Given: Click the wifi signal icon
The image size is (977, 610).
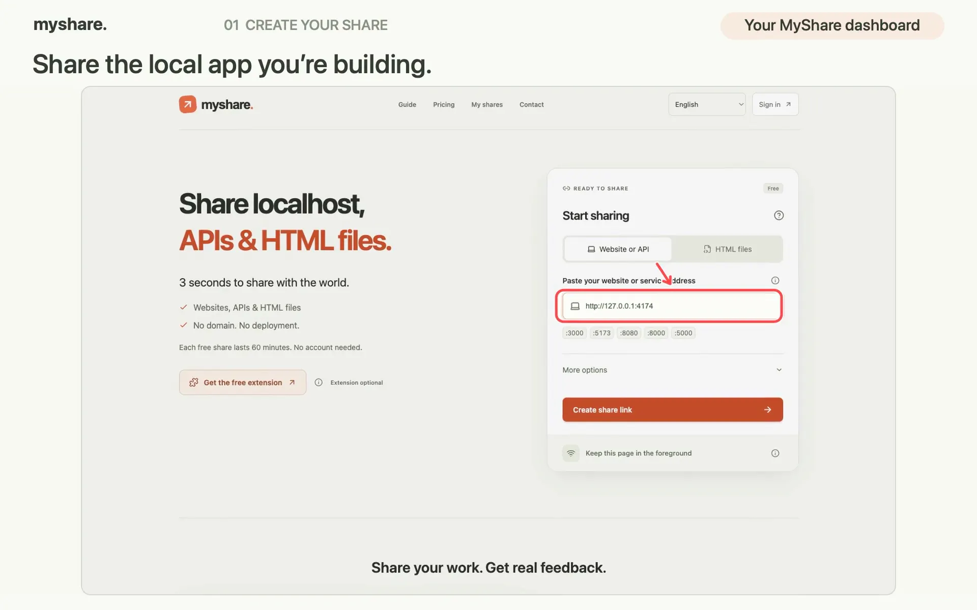Looking at the screenshot, I should (x=571, y=453).
